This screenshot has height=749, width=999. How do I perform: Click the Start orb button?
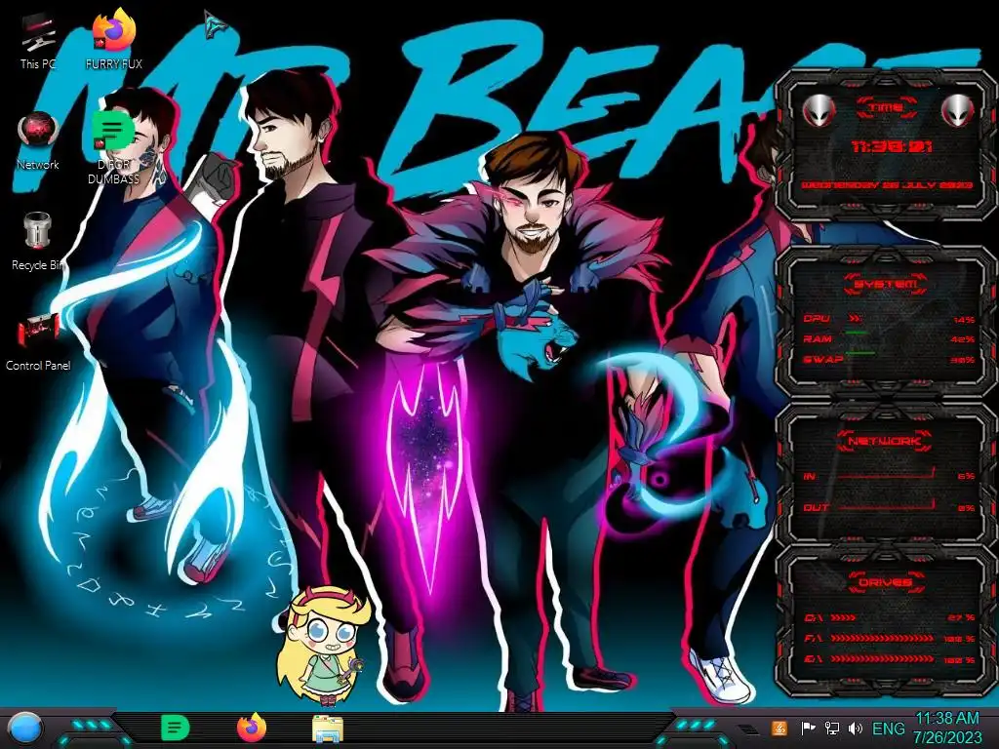tap(26, 729)
